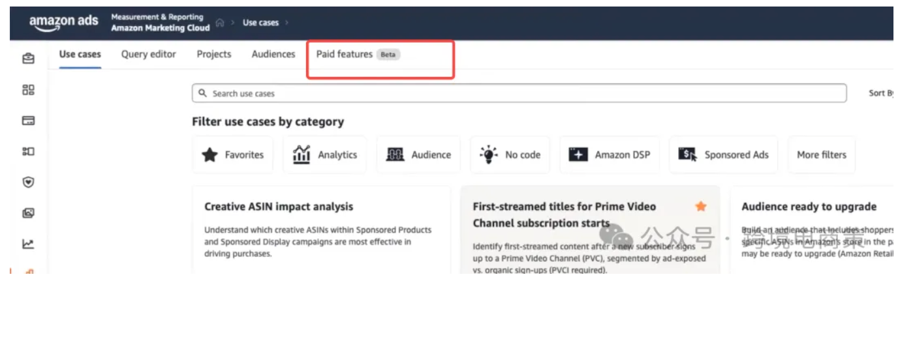Click the star icon on Favorites filter

pos(209,154)
